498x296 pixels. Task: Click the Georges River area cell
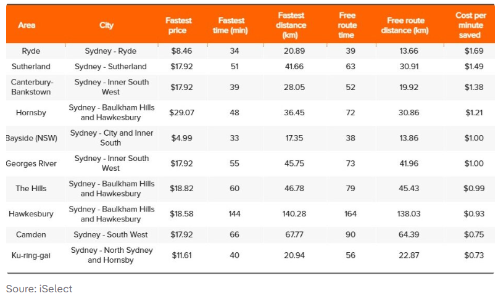[x=31, y=163]
